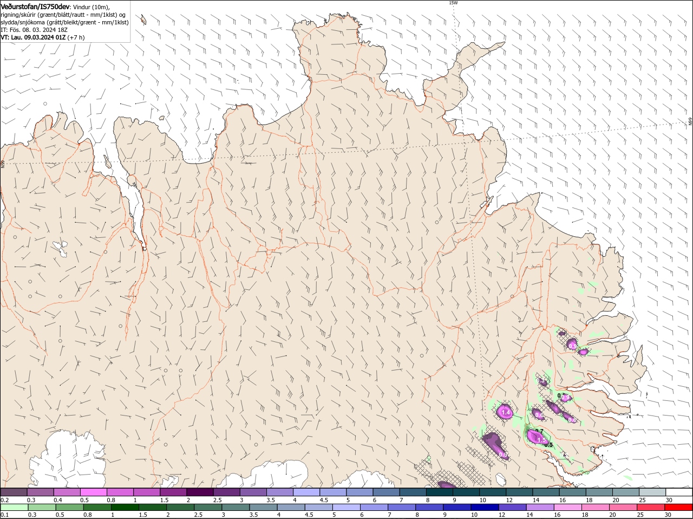Viewport: 693px width, 519px height.
Task: Click the 25 label on the lower legend
Action: (640, 515)
